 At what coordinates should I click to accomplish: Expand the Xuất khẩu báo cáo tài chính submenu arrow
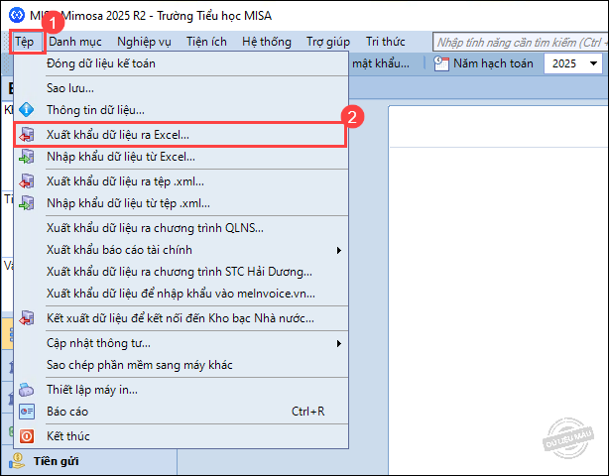[339, 251]
